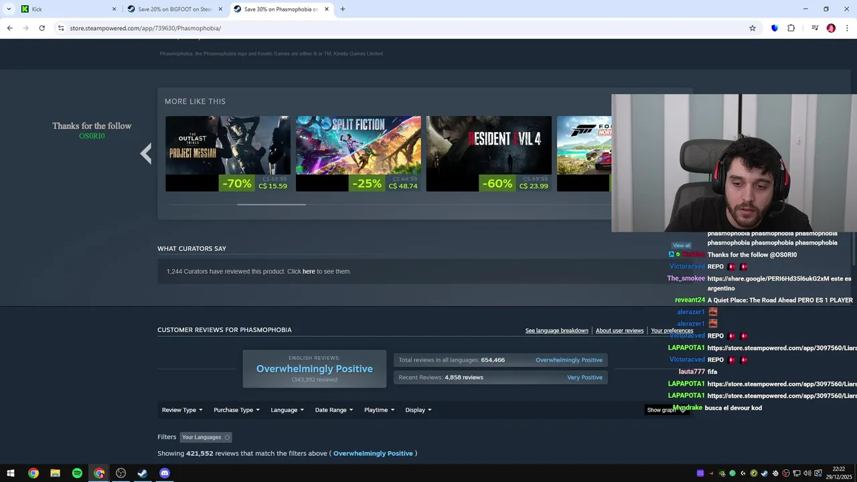Open Discord from the taskbar

coord(165,473)
